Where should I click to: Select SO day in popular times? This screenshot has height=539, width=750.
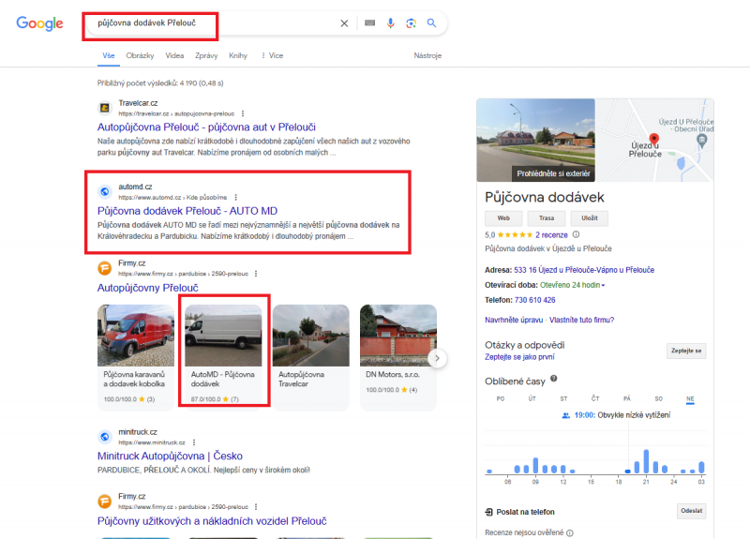659,399
